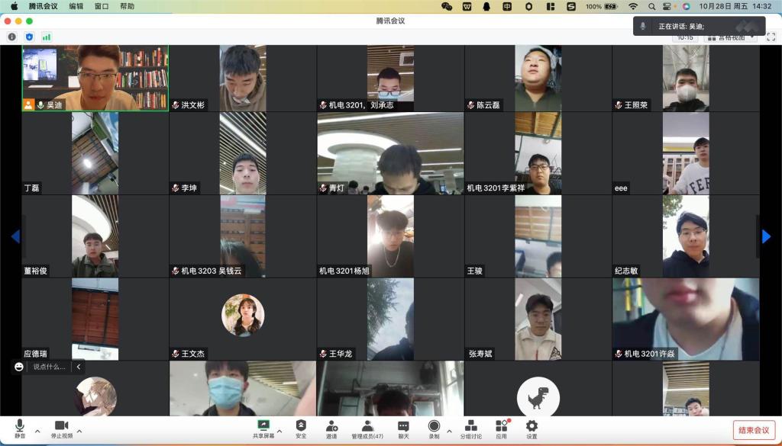Image resolution: width=782 pixels, height=446 pixels.
Task: Click the name label 应德瑞
Action: [x=35, y=354]
